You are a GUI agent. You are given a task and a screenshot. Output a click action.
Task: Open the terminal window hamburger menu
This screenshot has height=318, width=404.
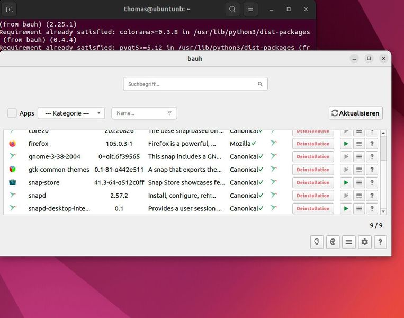click(x=250, y=9)
